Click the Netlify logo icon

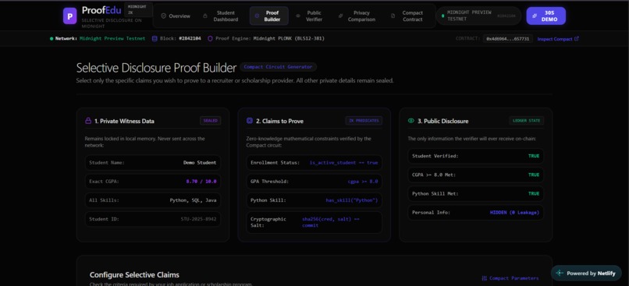560,274
